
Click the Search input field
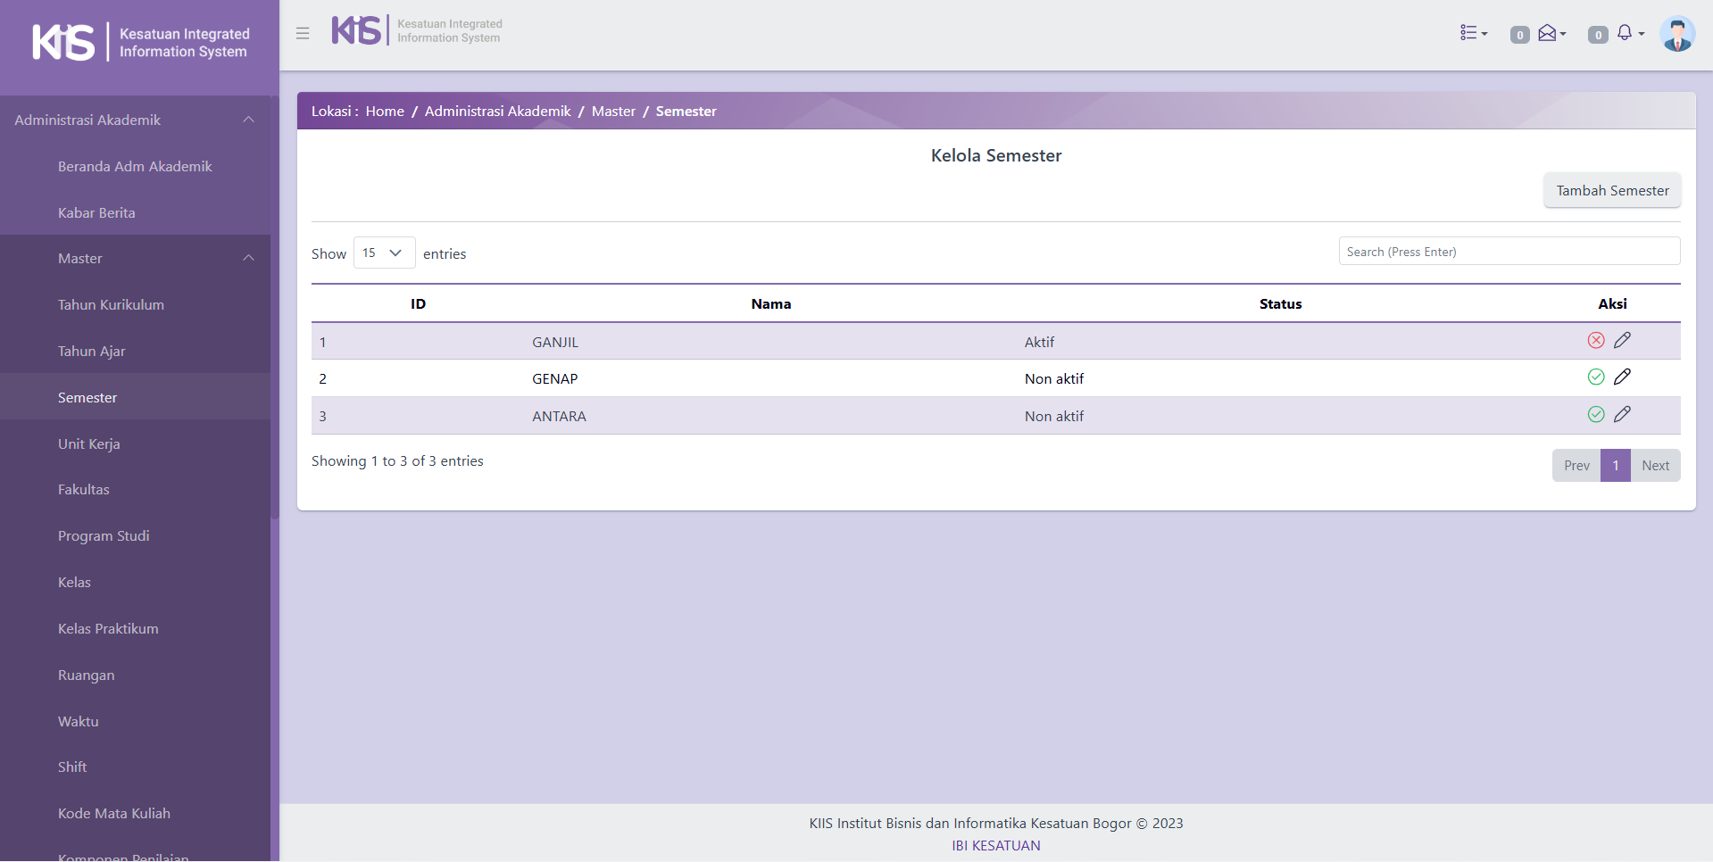coord(1509,252)
